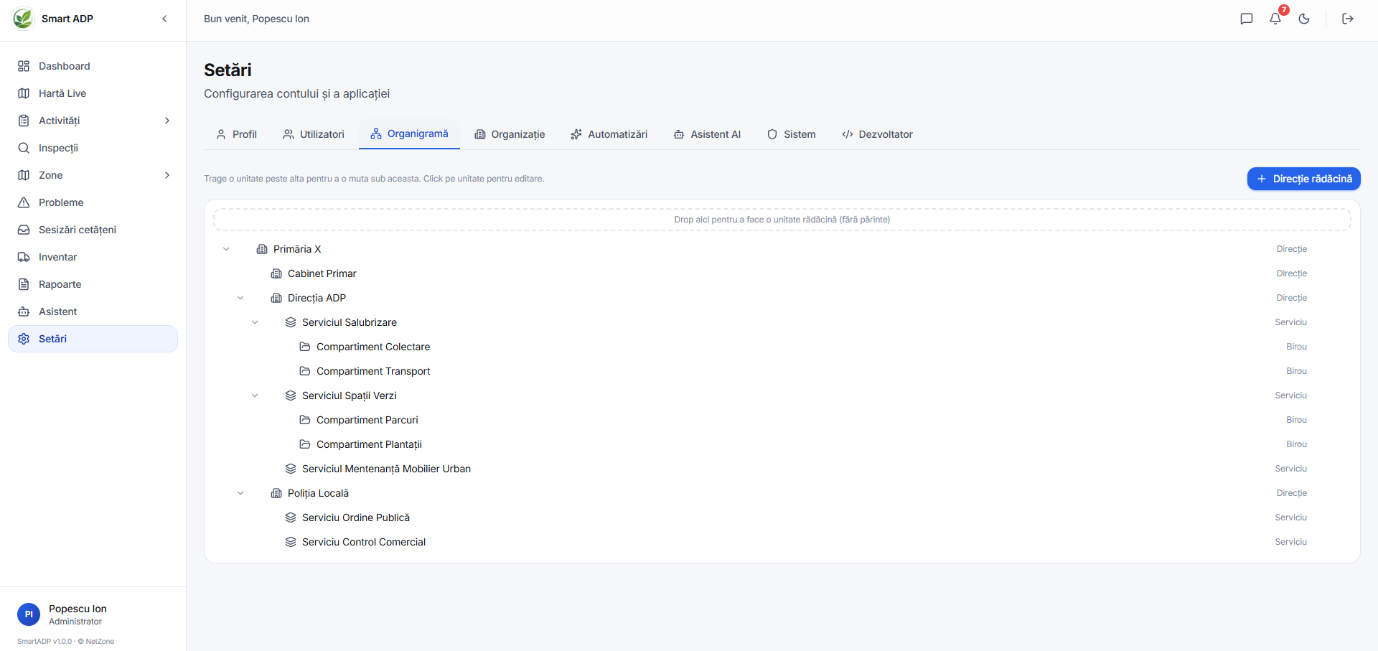This screenshot has width=1378, height=651.
Task: Click the Smart ADP leaf logo
Action: click(23, 19)
